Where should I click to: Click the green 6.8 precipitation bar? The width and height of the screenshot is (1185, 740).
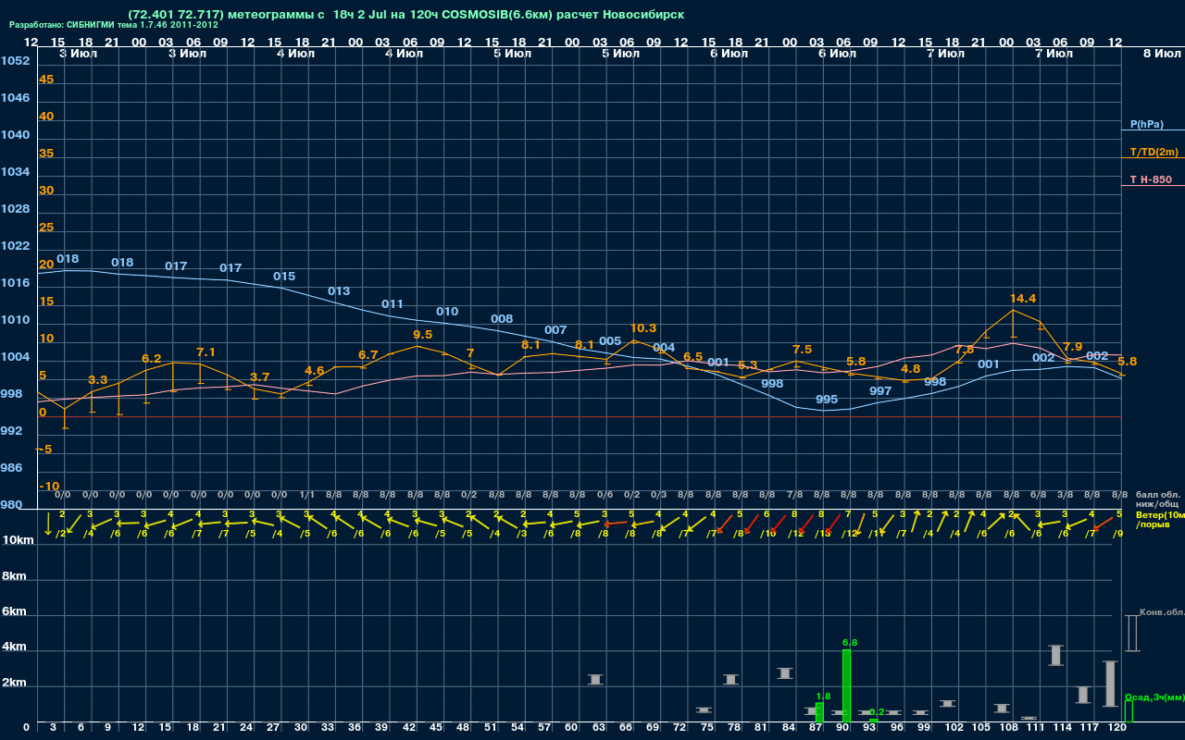coord(846,685)
